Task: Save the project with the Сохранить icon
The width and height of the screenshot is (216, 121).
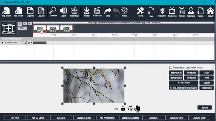Action: [x=30, y=12]
